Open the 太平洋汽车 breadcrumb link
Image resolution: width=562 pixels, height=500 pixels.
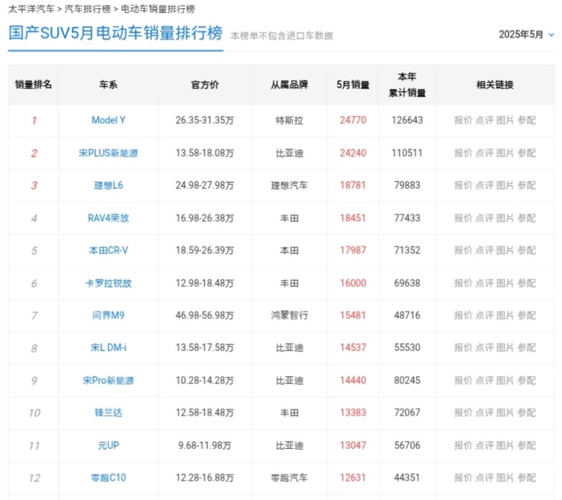pyautogui.click(x=31, y=9)
